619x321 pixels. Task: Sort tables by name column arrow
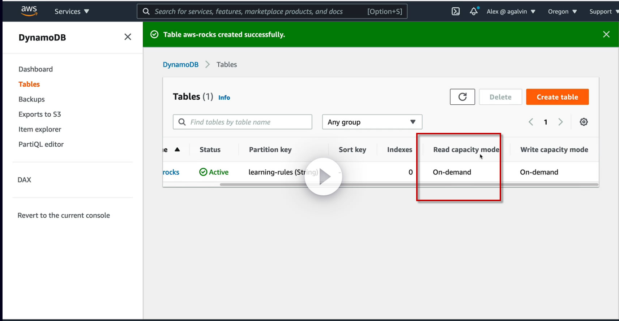[x=177, y=149]
